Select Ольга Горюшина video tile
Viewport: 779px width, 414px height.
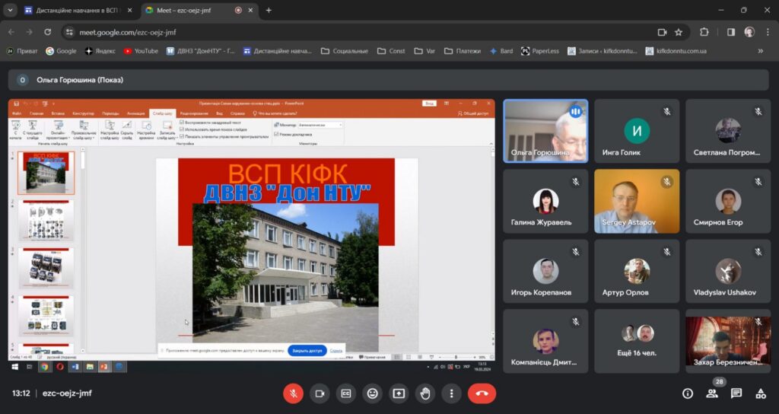(x=545, y=131)
